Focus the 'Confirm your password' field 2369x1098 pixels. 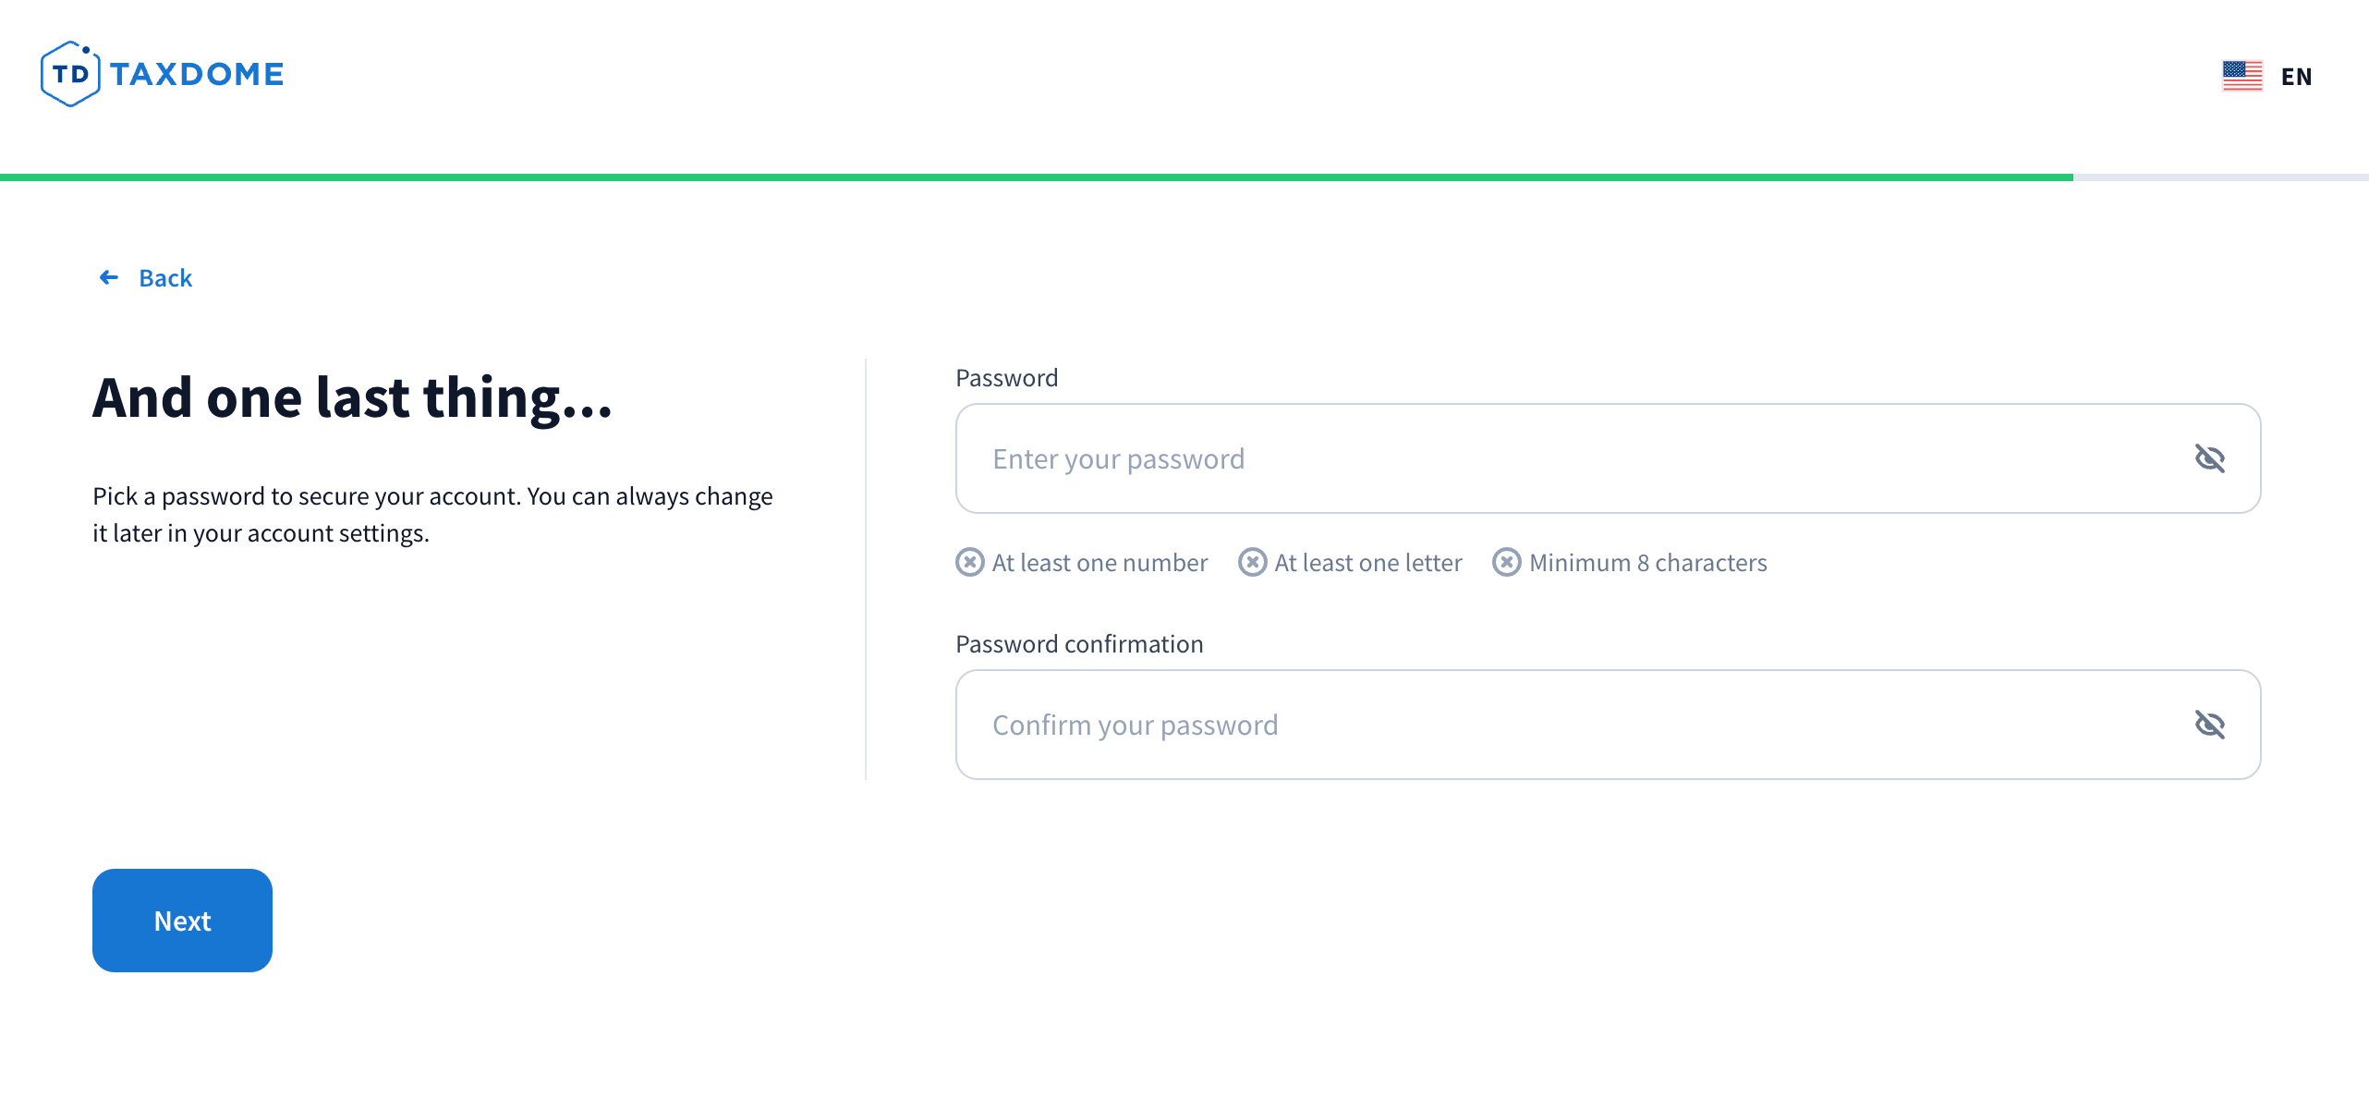[1571, 725]
